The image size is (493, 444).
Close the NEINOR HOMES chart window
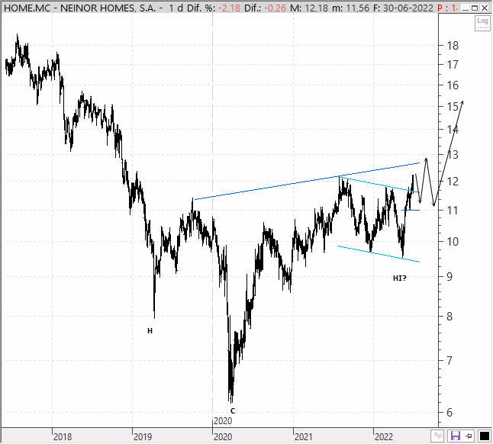pos(485,8)
